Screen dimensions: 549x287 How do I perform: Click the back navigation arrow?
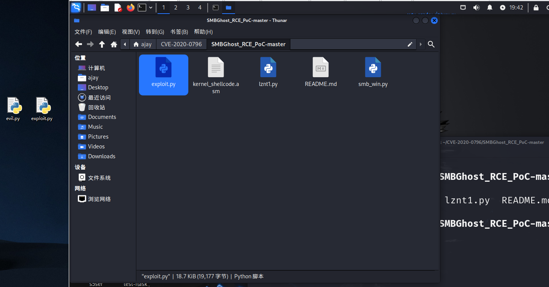[x=79, y=44]
